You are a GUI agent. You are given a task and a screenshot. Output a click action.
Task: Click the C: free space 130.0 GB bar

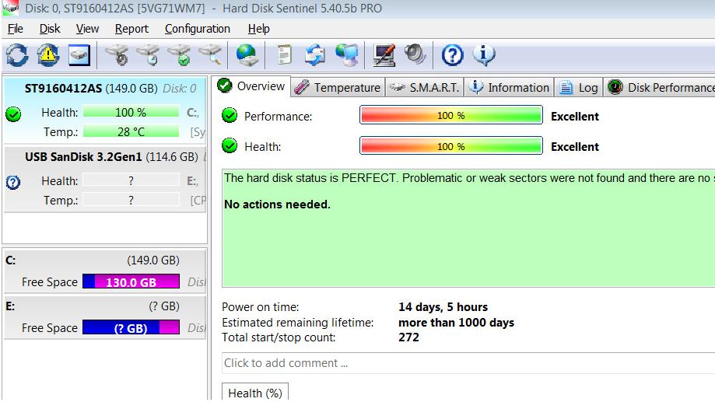point(131,281)
